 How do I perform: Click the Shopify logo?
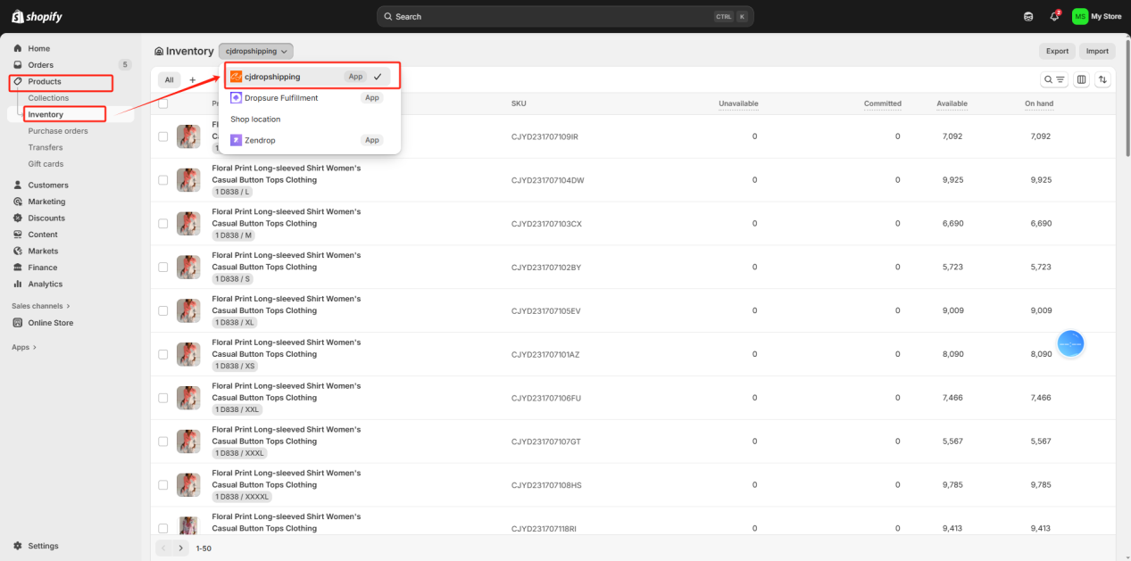click(37, 17)
